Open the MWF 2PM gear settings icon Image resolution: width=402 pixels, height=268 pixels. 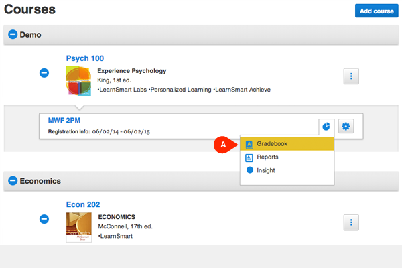click(x=346, y=126)
